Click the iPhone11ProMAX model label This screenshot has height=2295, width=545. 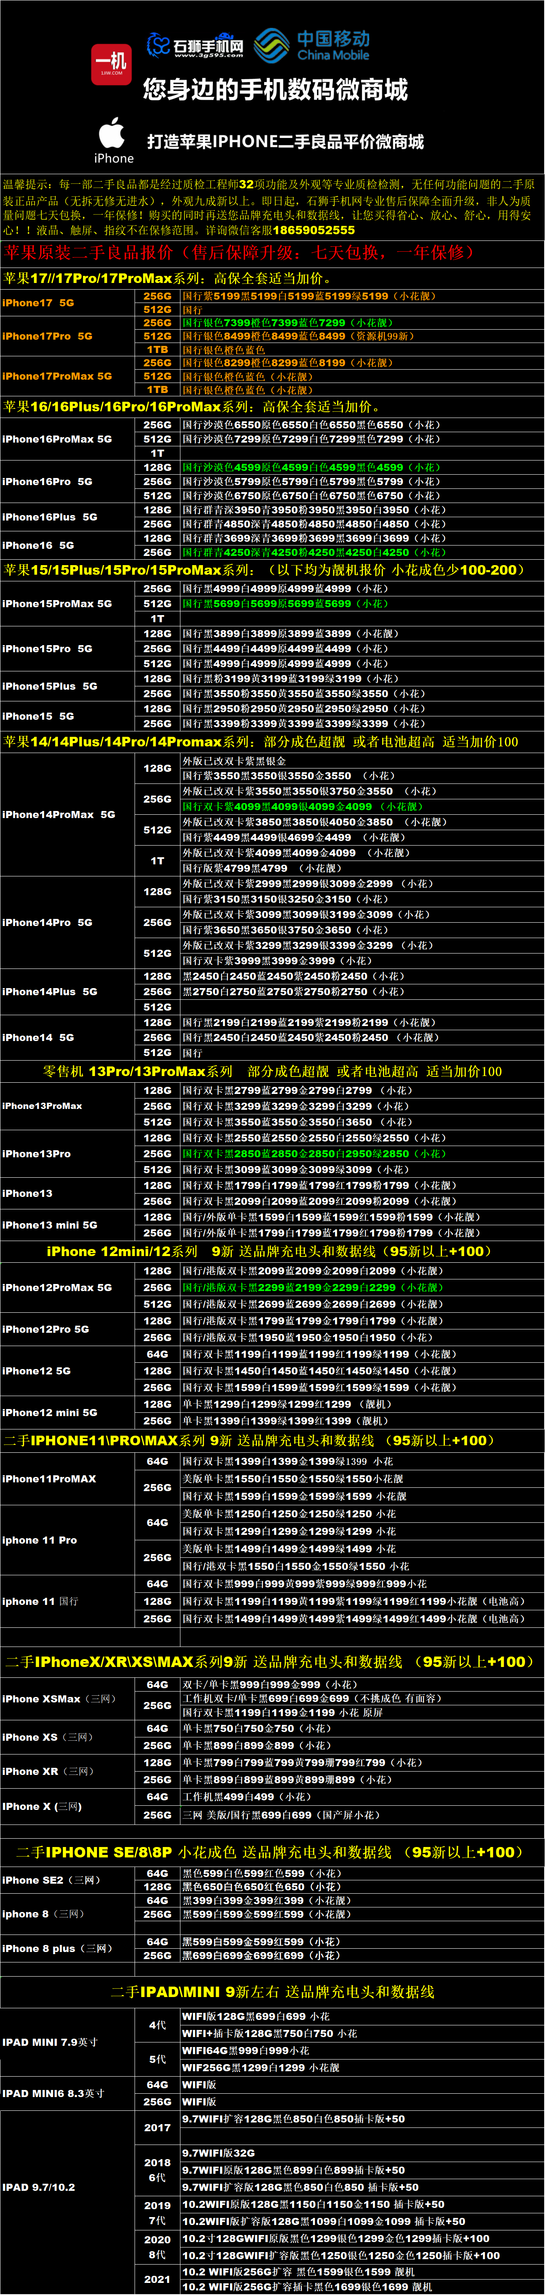click(49, 1479)
